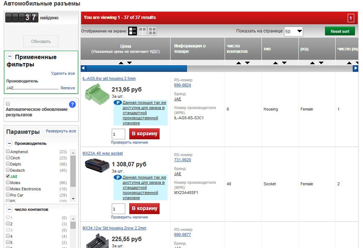Viewport: 363px width, 248px height.
Task: Open MX34,12w Skt housing 2row link
Action: click(114, 228)
